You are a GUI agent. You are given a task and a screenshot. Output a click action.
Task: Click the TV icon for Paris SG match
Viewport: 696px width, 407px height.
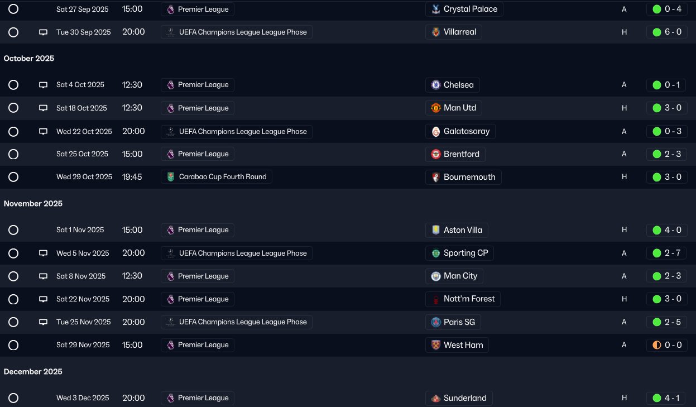point(43,322)
